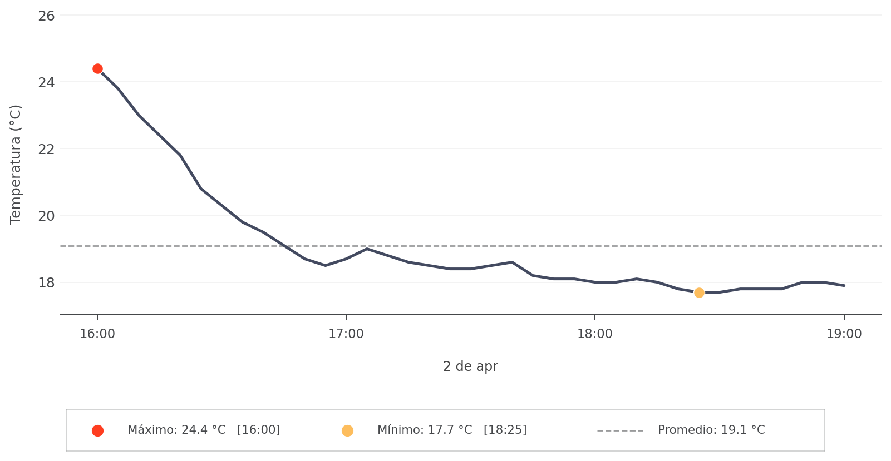The width and height of the screenshot is (891, 461).
Task: Click the red maximum point on the chart
Action: tap(97, 69)
